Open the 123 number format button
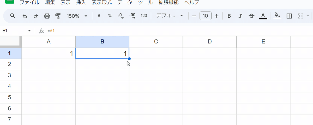This screenshot has width=313, height=125. [144, 16]
